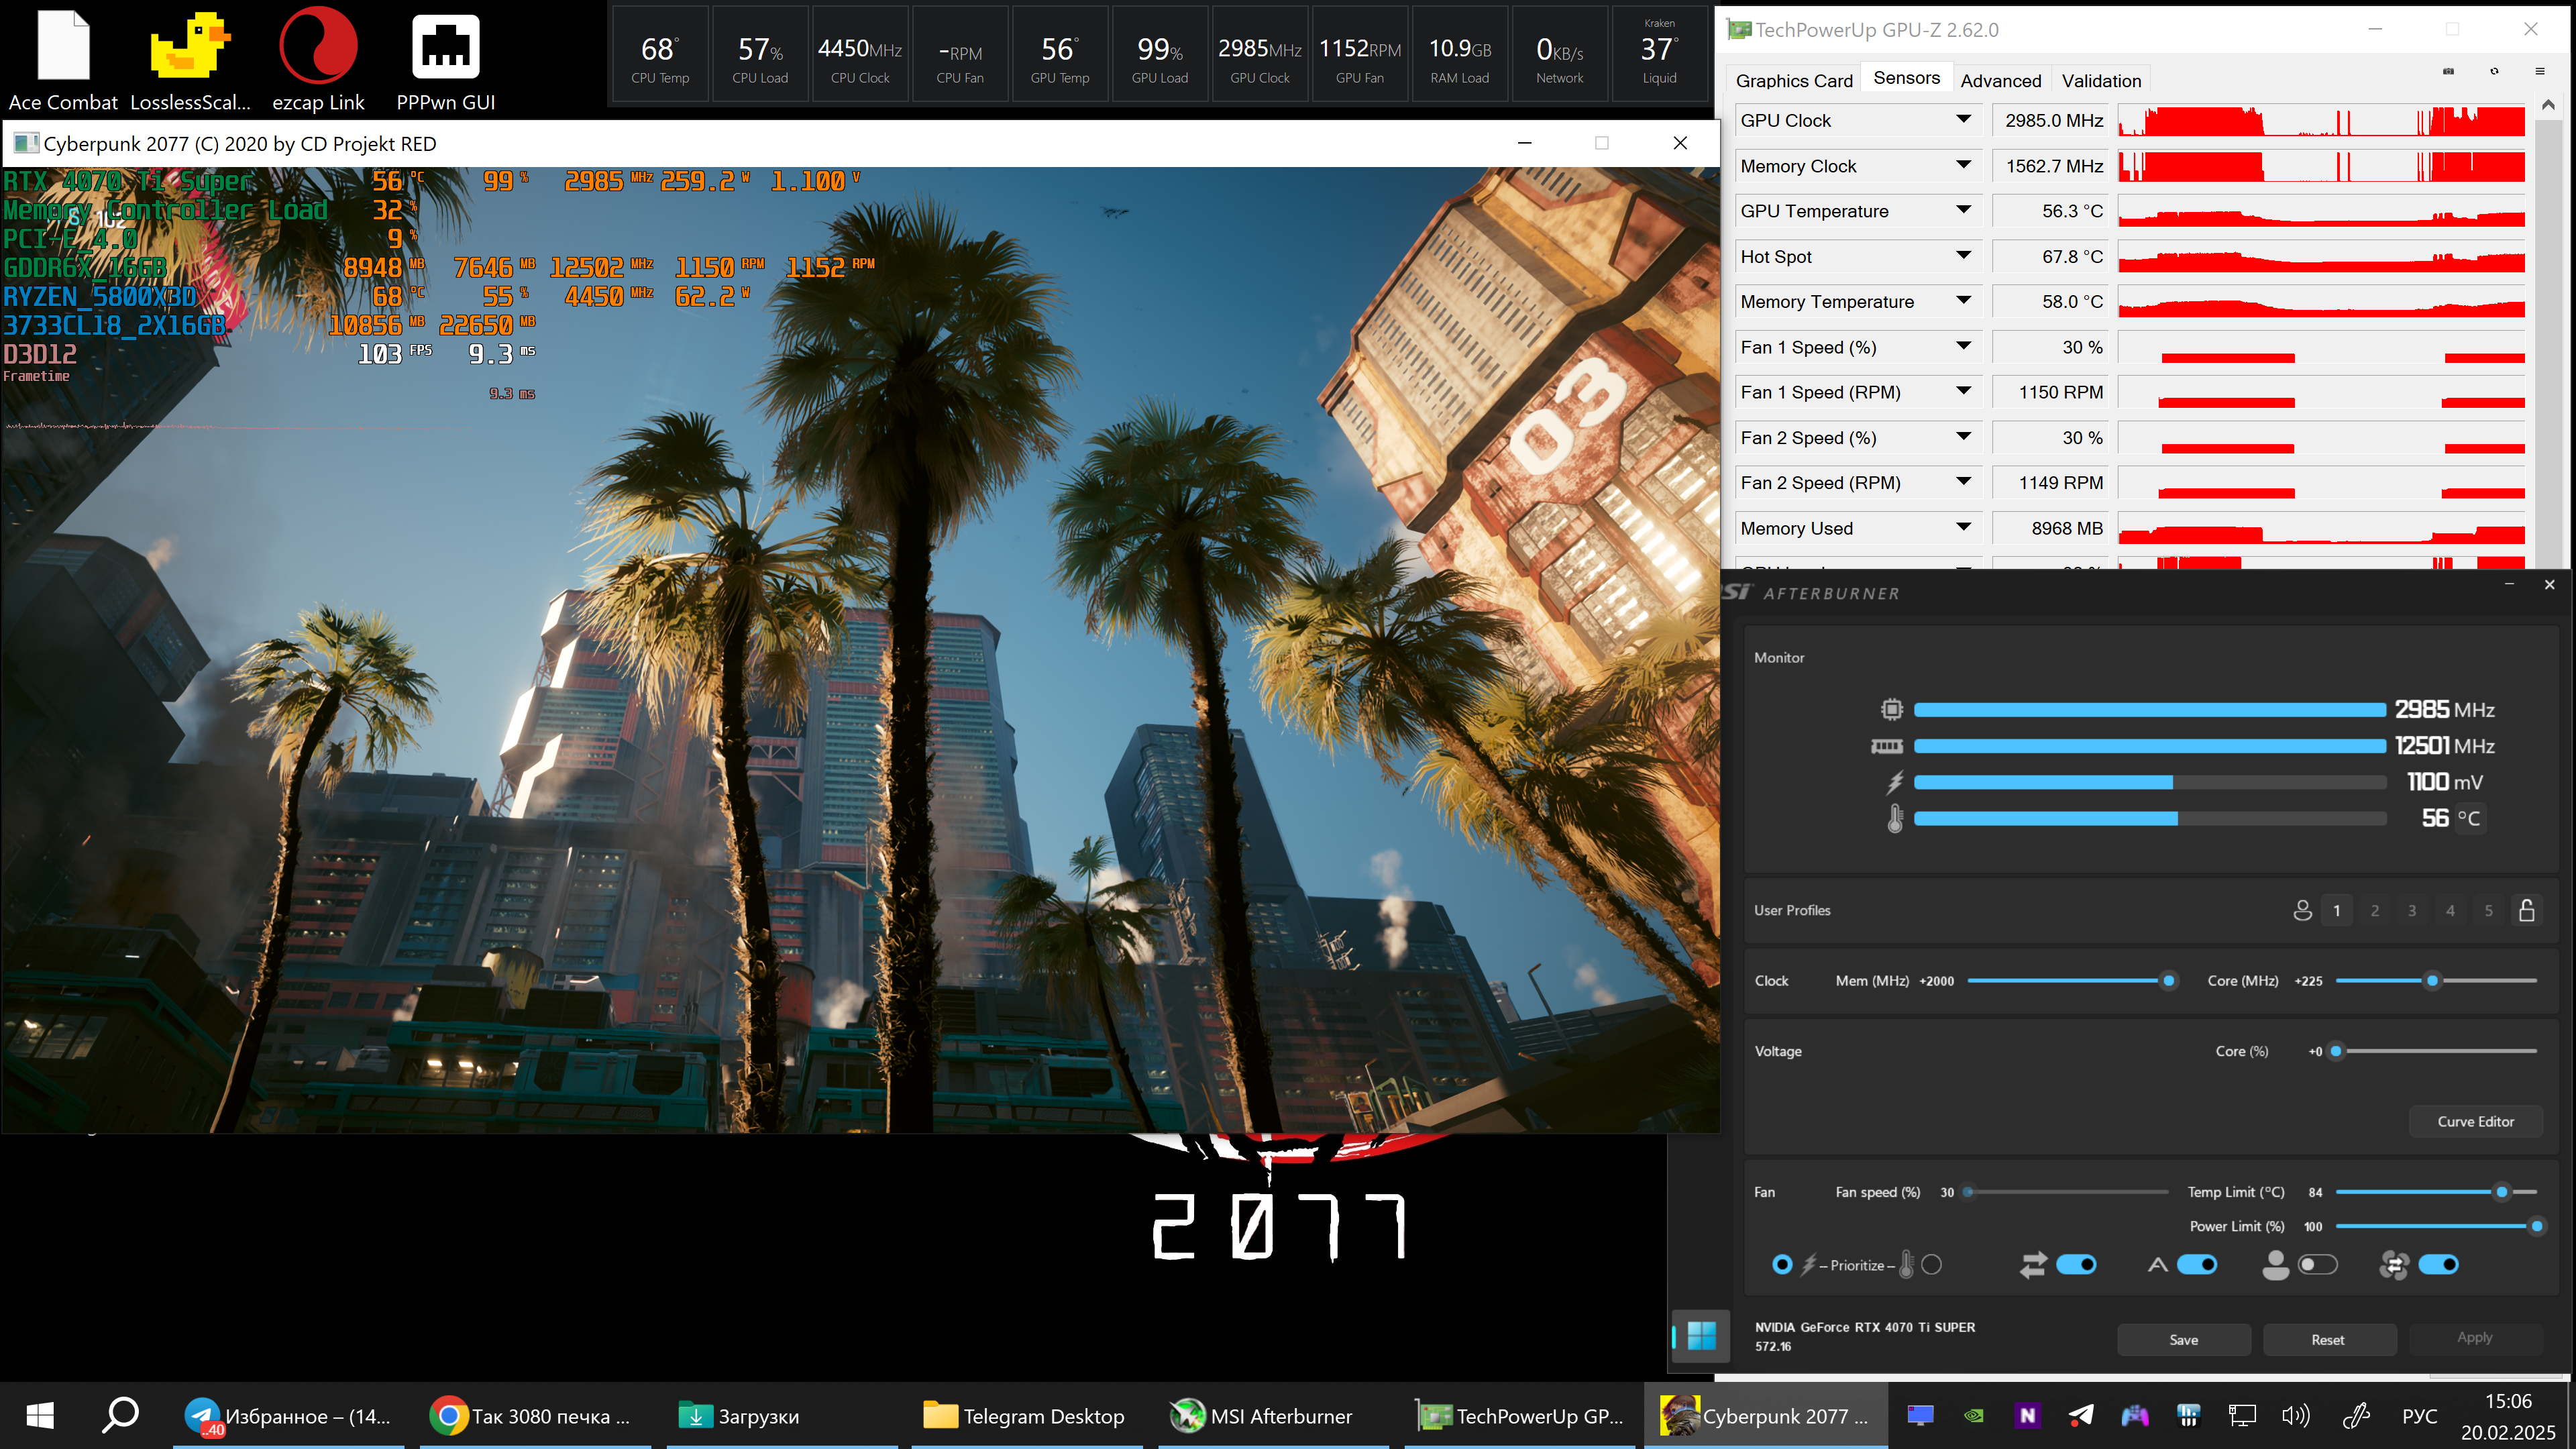Click the Power Limit slider handle
This screenshot has width=2576, height=1449.
2536,1226
